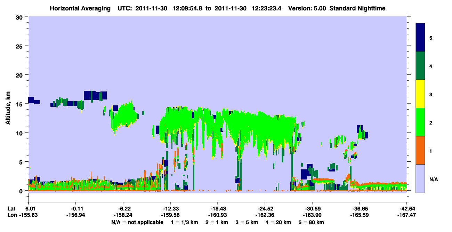Click the latitude value -42.64
The image size is (452, 232).
point(407,208)
